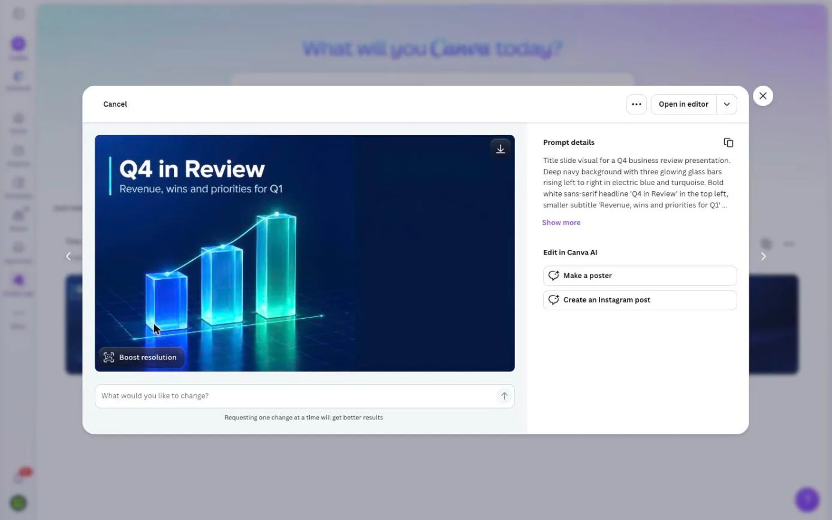This screenshot has height=520, width=832.
Task: Go to the next image with right chevron
Action: (763, 256)
